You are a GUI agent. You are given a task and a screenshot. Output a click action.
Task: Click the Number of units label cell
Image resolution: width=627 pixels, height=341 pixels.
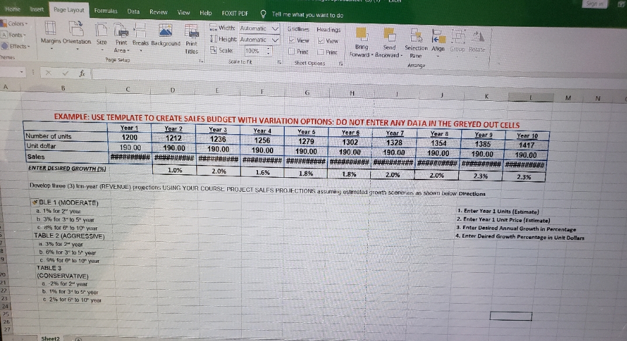(65, 136)
